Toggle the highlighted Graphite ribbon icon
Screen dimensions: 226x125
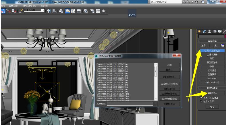(67, 11)
